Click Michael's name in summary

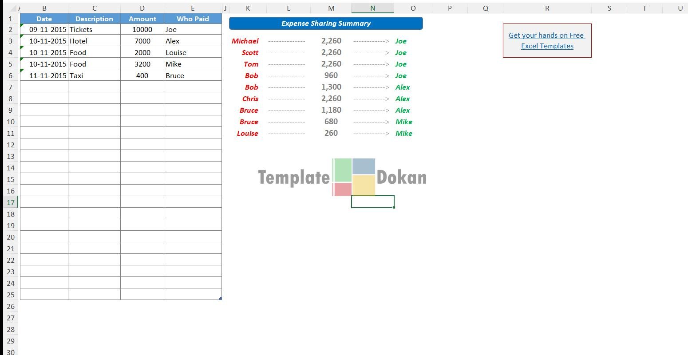pos(245,41)
